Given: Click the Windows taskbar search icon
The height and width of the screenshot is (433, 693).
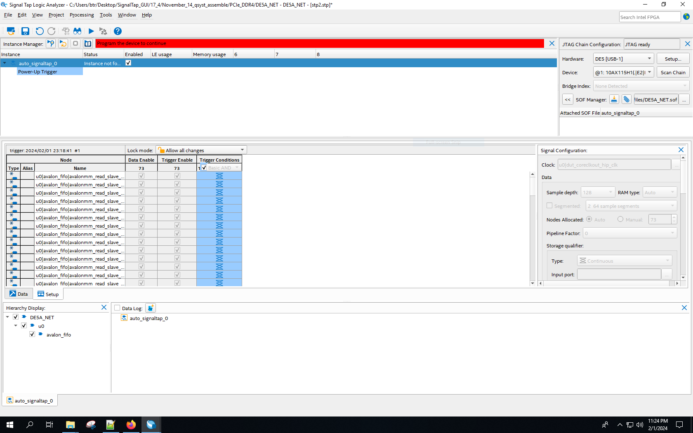Looking at the screenshot, I should [x=30, y=425].
